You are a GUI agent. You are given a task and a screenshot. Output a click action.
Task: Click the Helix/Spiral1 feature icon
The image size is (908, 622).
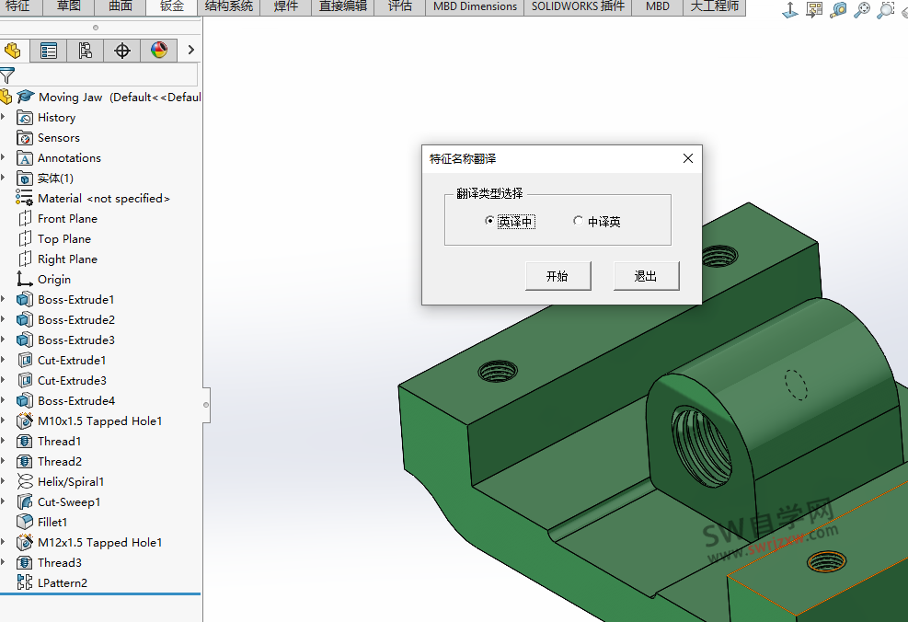[25, 481]
